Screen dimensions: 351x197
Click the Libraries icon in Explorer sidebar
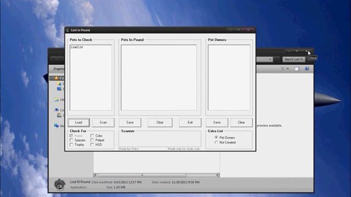[56, 100]
